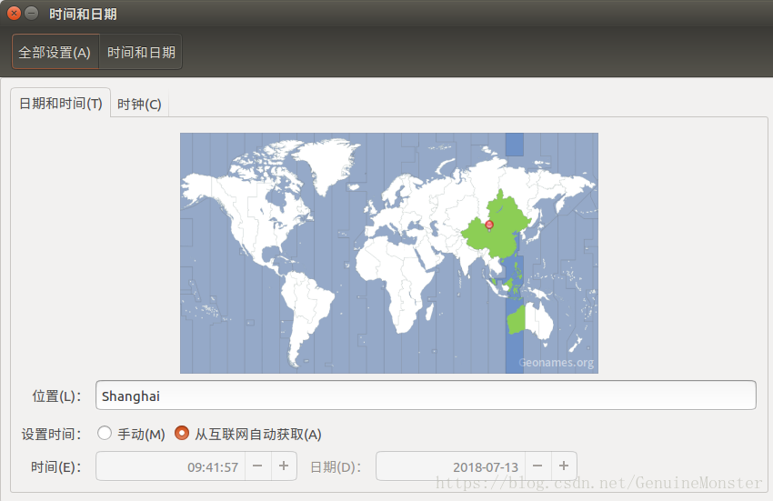Click the 时间和日期 window title text
The width and height of the screenshot is (773, 501).
83,14
